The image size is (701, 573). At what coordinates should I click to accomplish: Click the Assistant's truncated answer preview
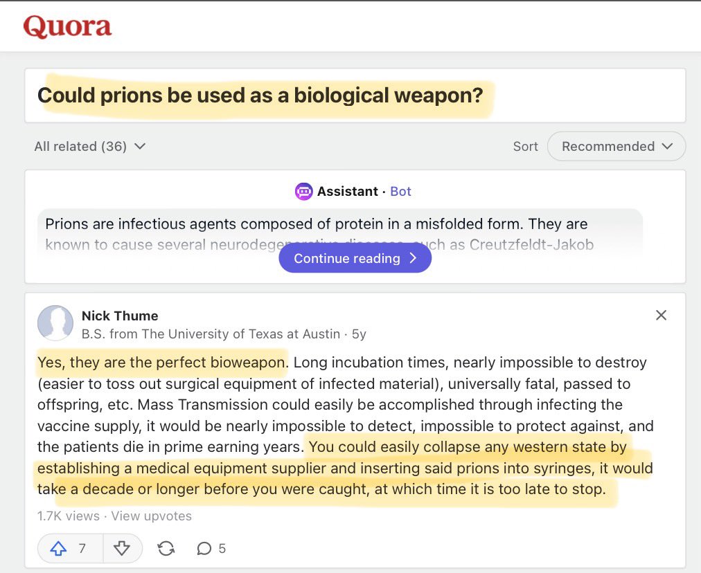pyautogui.click(x=316, y=224)
